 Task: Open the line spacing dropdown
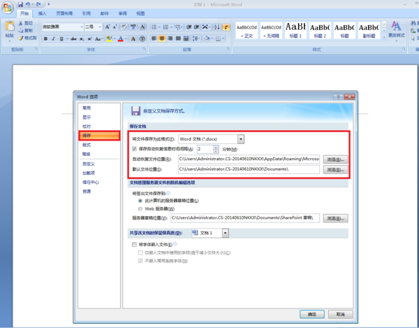[196, 38]
